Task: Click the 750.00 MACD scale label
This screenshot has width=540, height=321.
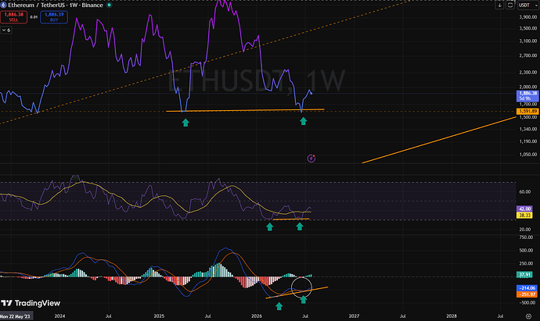Action: pos(526,237)
